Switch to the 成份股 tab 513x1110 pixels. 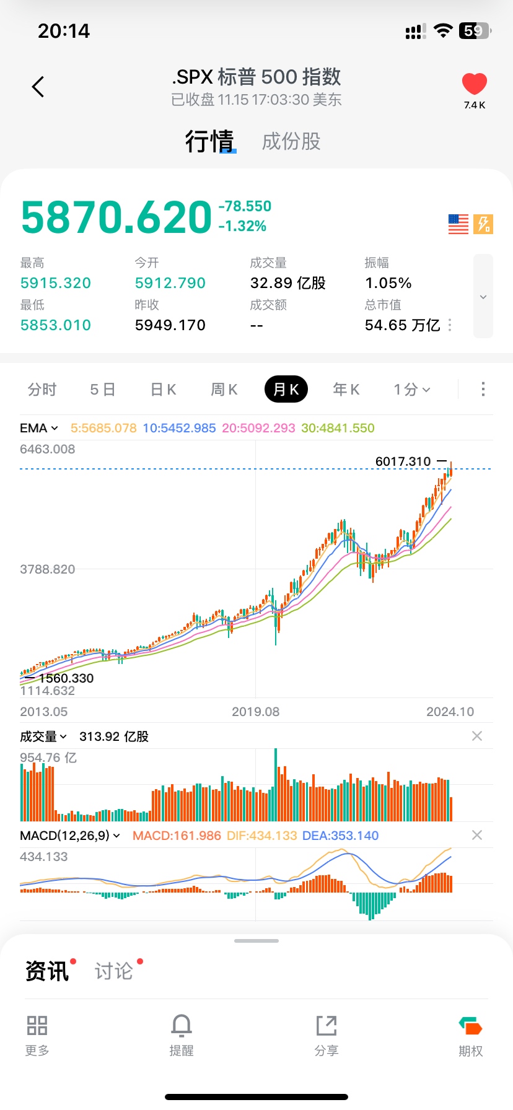tap(291, 142)
